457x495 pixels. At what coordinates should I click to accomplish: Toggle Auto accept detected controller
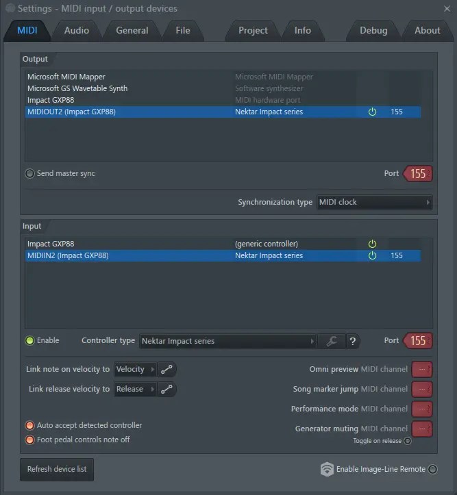tap(29, 426)
